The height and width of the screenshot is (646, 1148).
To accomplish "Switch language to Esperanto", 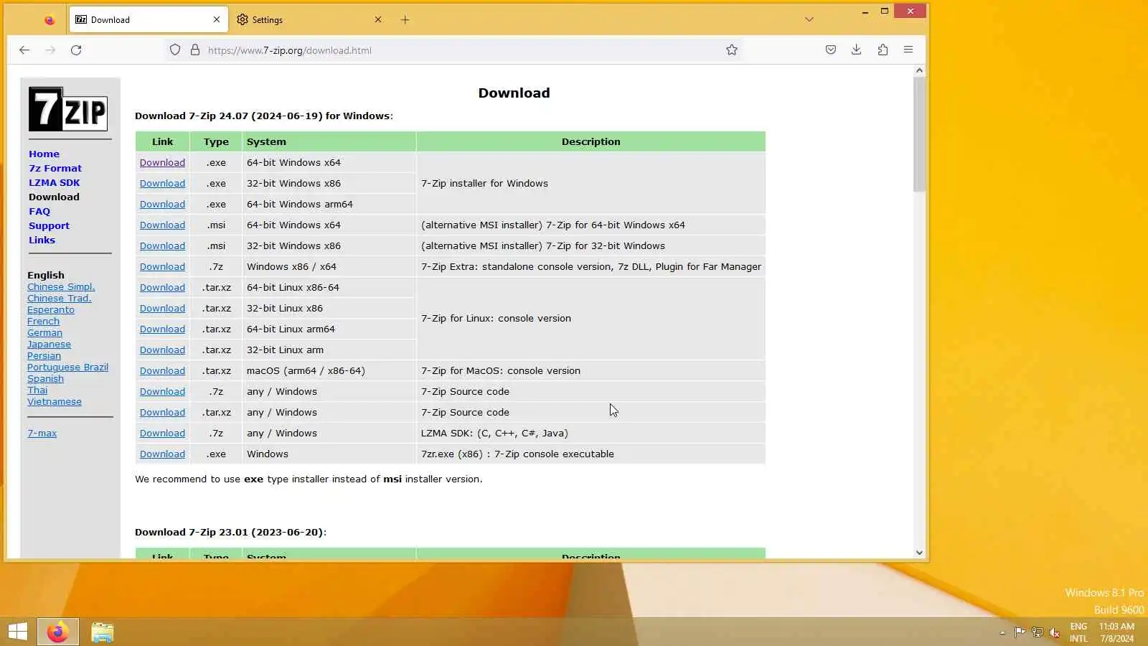I will [51, 310].
